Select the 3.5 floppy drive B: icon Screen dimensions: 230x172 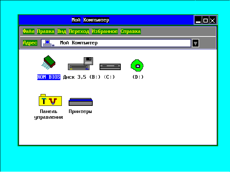[80, 64]
